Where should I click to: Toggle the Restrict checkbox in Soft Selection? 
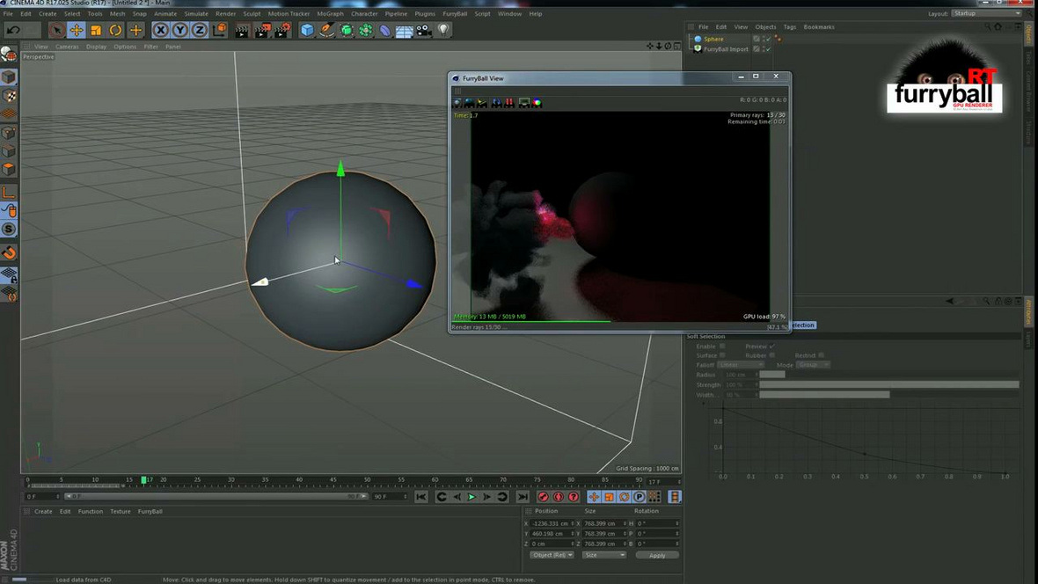821,355
